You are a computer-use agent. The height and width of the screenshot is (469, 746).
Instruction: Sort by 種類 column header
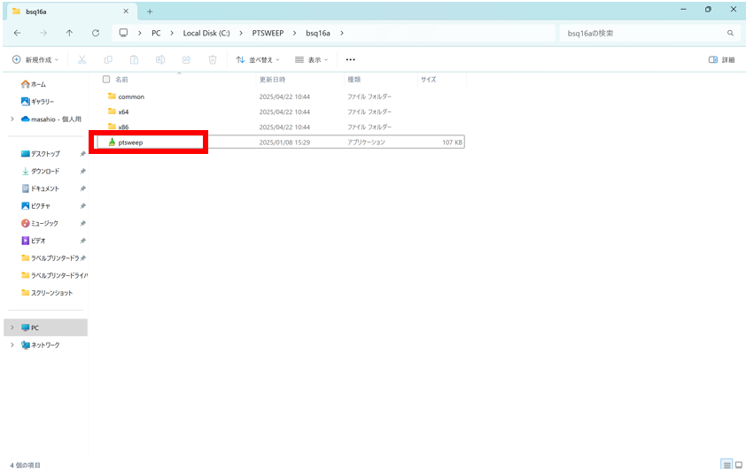pos(354,80)
